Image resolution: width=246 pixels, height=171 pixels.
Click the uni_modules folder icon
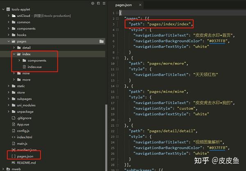(14, 105)
